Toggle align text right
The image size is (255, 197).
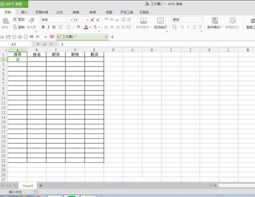pos(118,27)
